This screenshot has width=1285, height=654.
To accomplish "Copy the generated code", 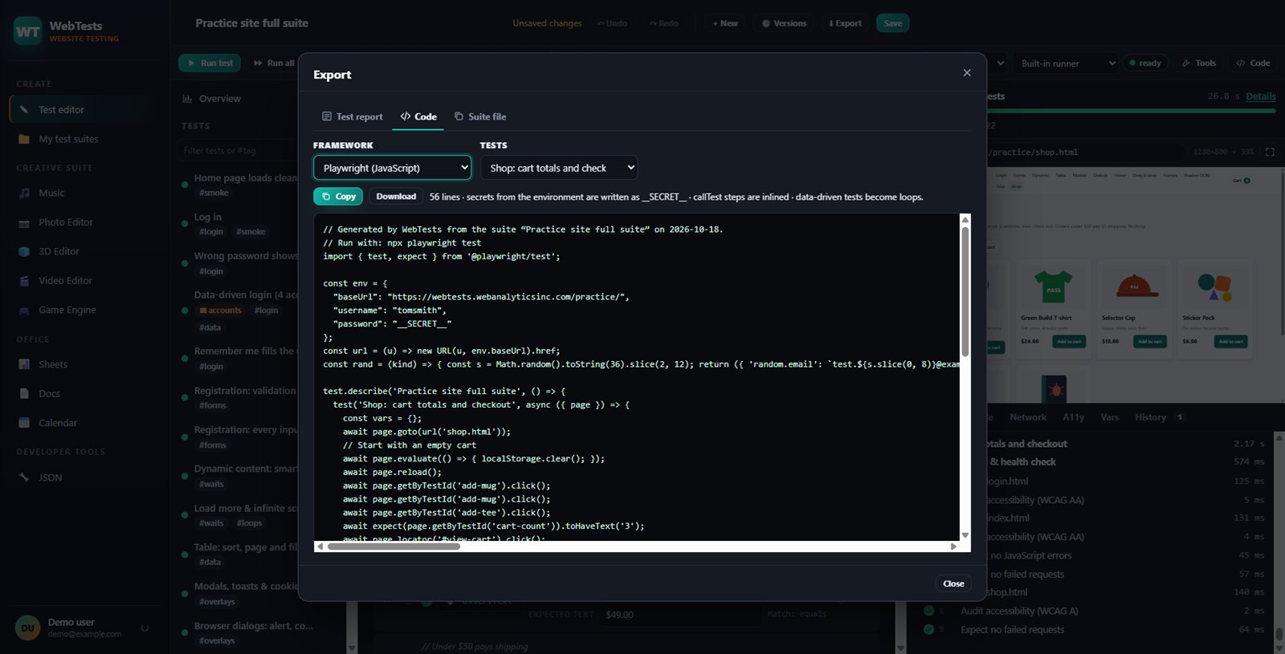I will tap(338, 197).
